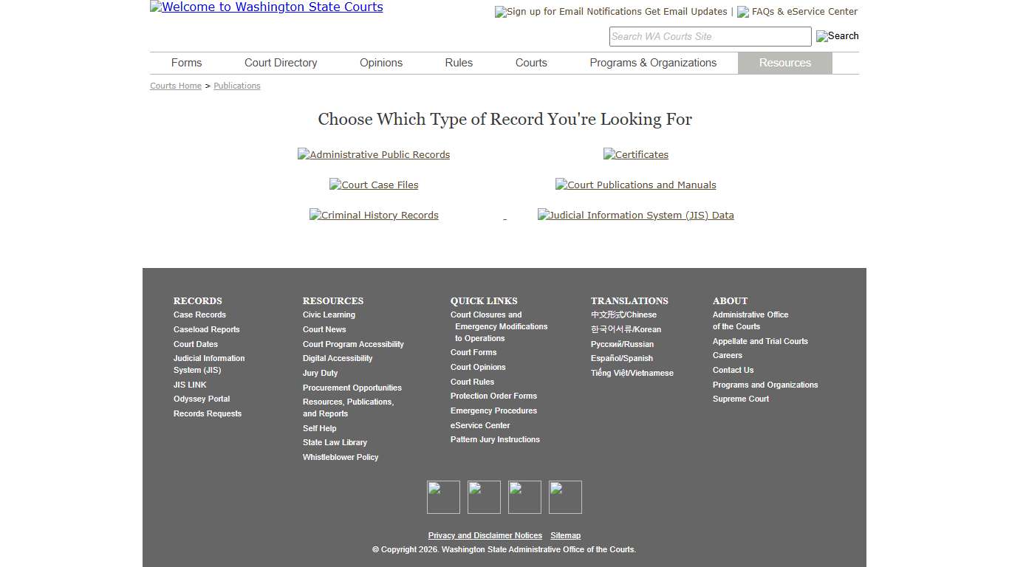This screenshot has width=1009, height=567.
Task: Open Odyssey Portal footer link
Action: click(x=202, y=399)
